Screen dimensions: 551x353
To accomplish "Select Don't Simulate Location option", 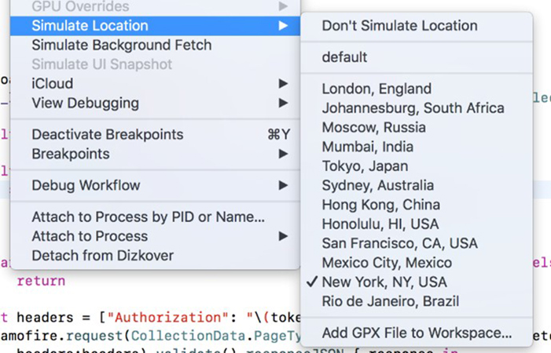I will point(399,26).
